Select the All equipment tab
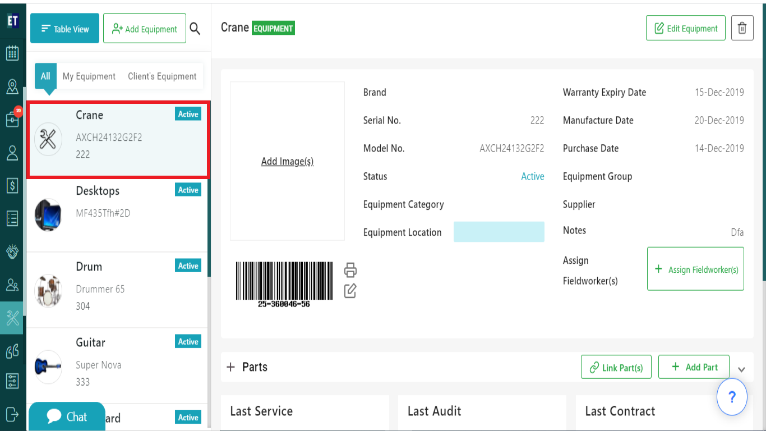The height and width of the screenshot is (431, 766). [x=45, y=76]
